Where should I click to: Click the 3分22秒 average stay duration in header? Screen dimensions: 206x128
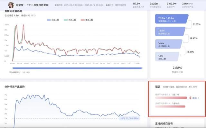click(154, 4)
